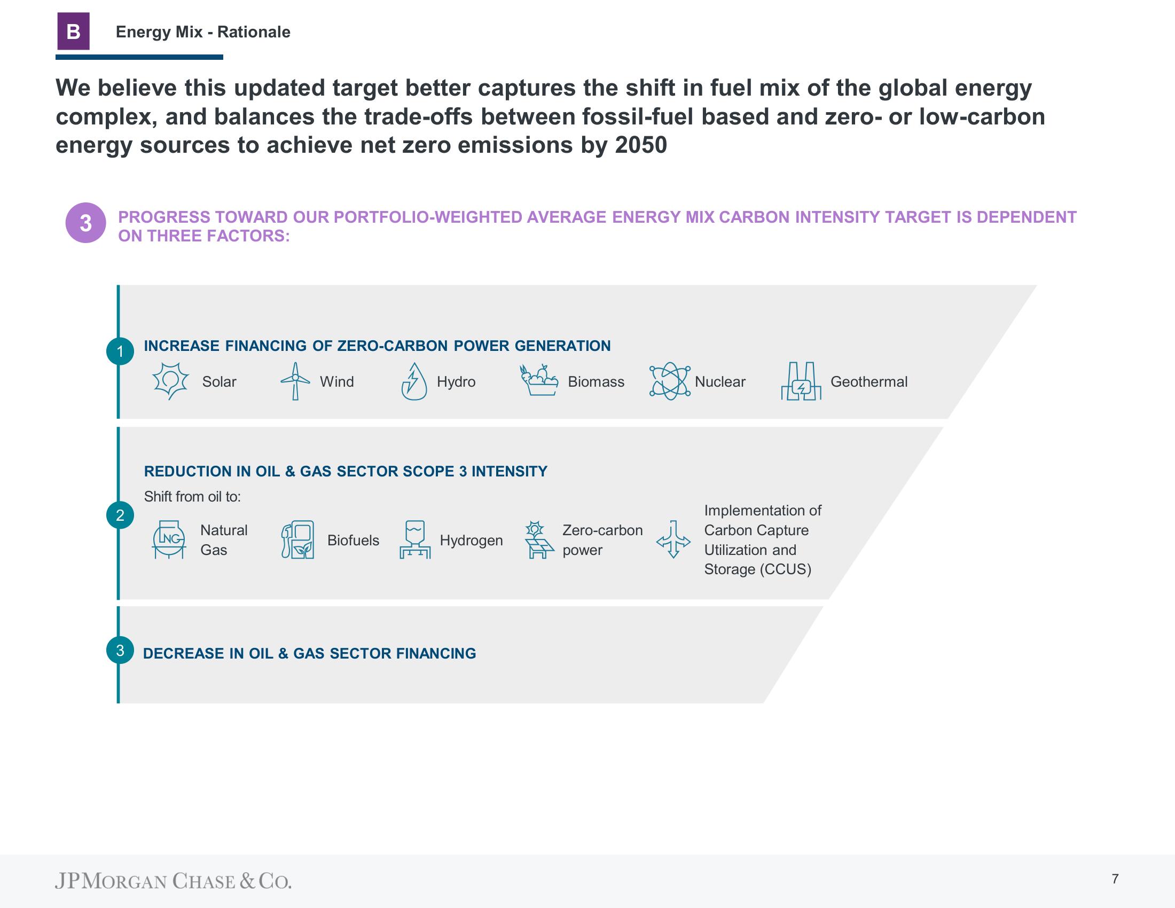Click the Nuclear atom icon

pos(670,381)
